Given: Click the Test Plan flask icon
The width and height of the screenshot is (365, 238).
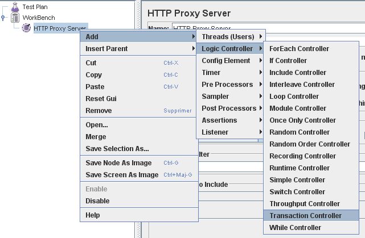Looking at the screenshot, I should click(x=15, y=7).
